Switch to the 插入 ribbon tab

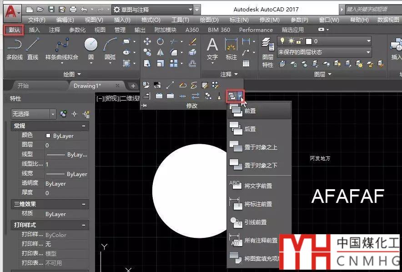tap(35, 30)
